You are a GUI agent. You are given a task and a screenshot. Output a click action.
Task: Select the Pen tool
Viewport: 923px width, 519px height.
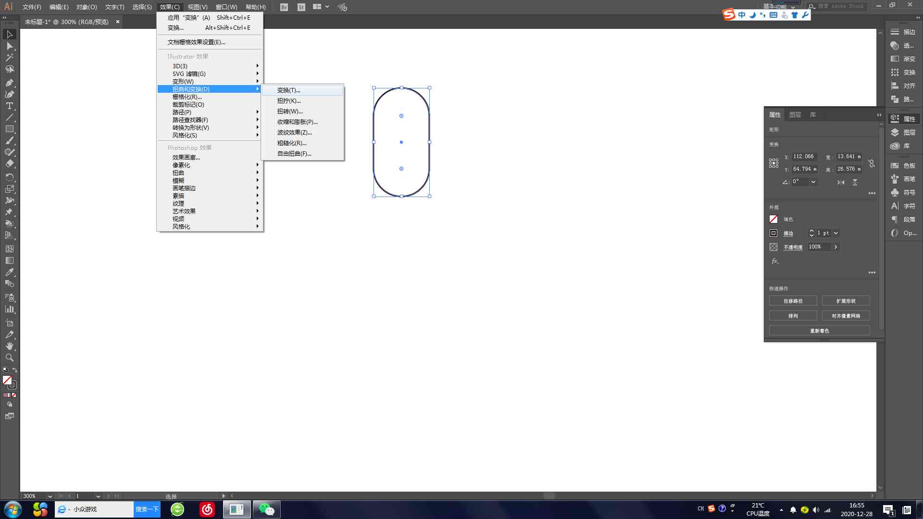9,83
